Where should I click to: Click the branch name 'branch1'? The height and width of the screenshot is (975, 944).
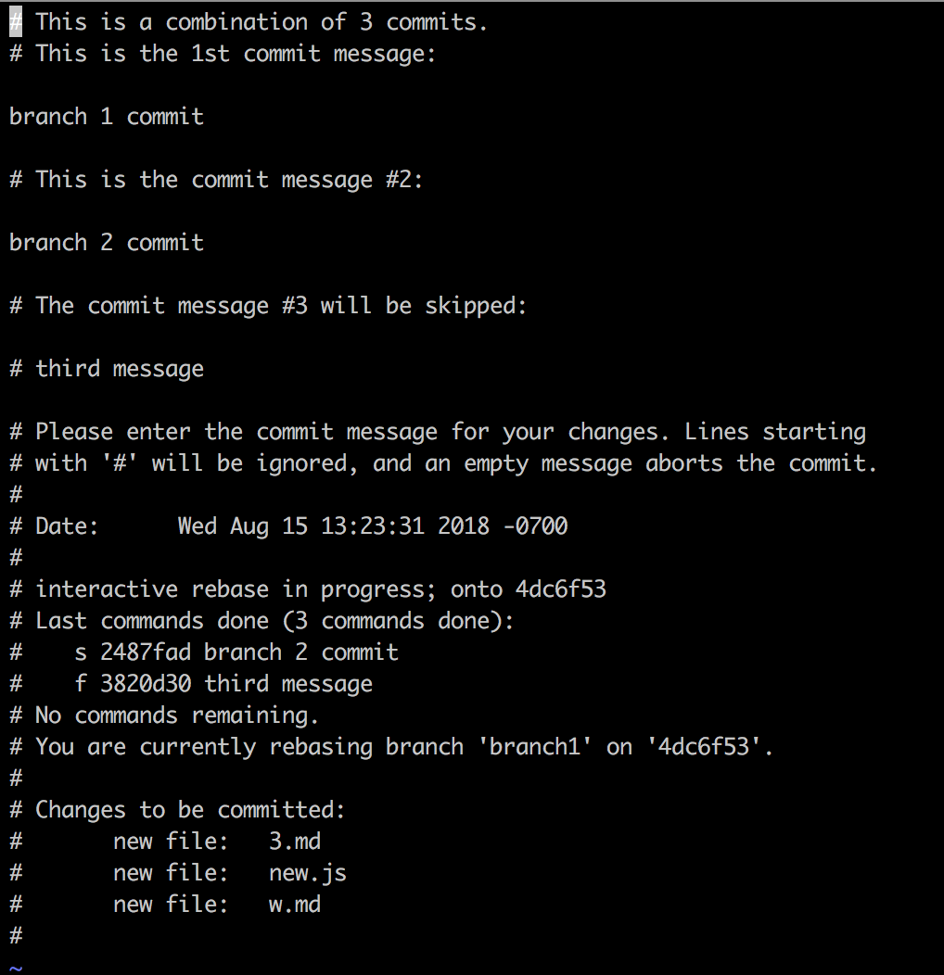[534, 746]
